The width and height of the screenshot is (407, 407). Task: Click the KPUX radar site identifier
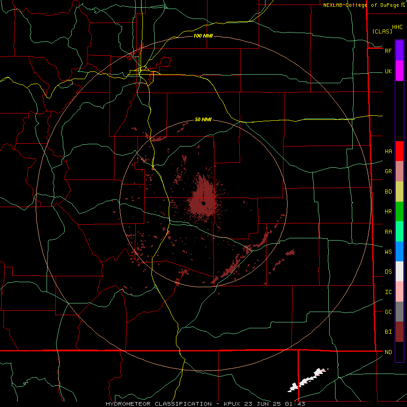pyautogui.click(x=232, y=404)
